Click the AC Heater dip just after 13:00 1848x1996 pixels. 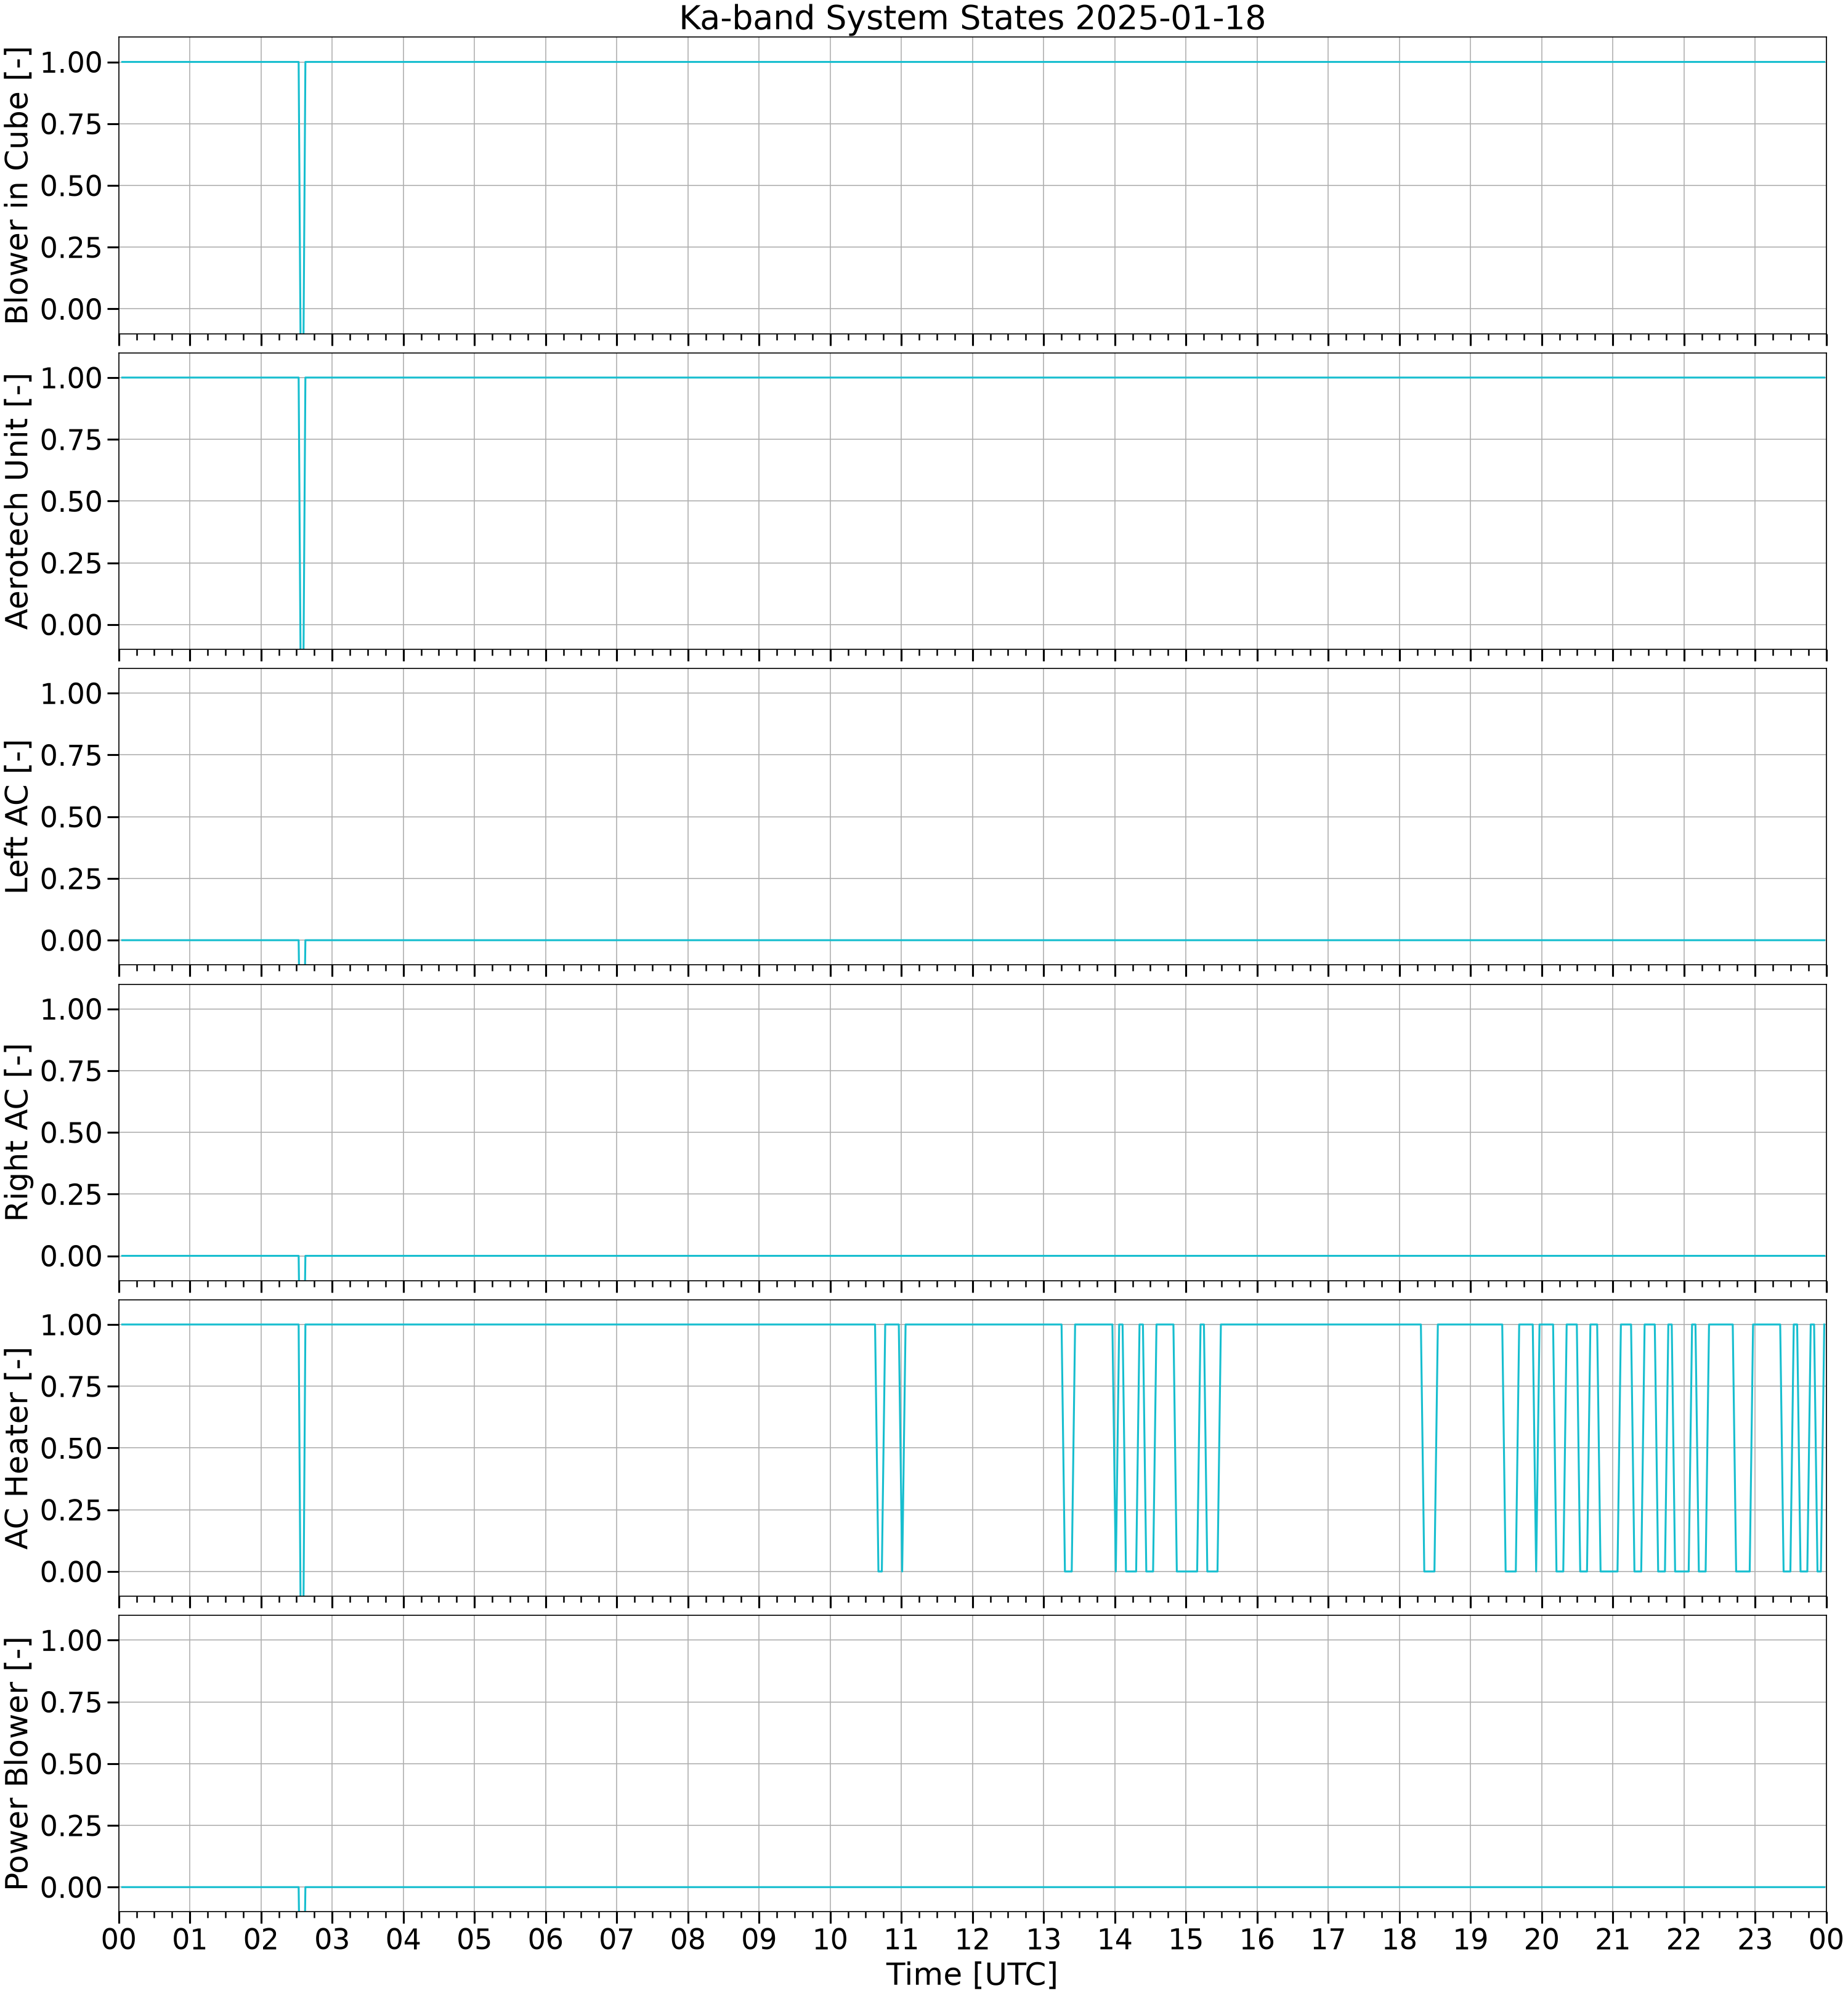pos(1068,1448)
